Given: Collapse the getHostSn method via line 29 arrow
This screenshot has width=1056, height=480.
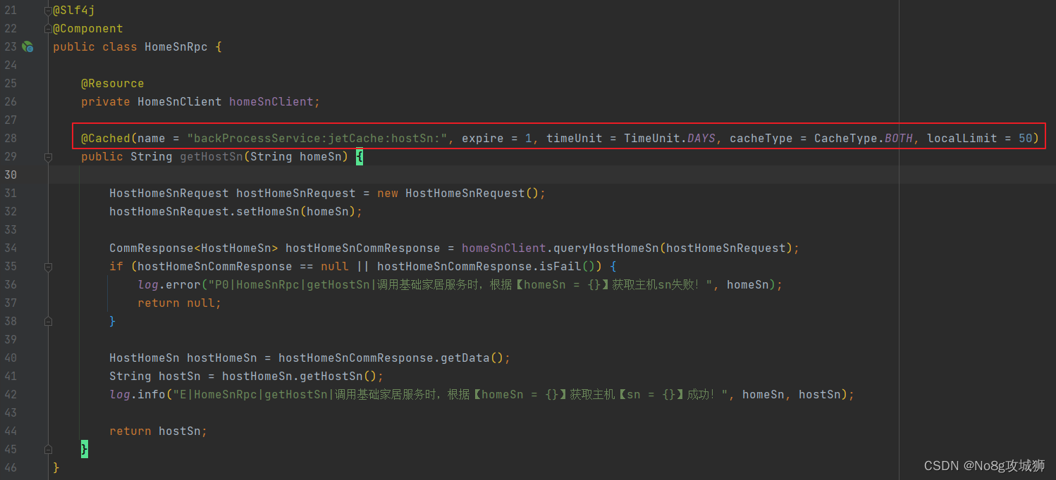Looking at the screenshot, I should tap(48, 156).
